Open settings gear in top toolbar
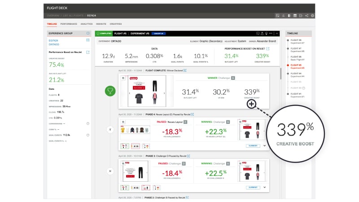 tap(312, 16)
